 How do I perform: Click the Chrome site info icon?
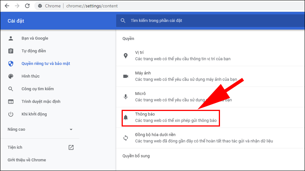pos(40,6)
